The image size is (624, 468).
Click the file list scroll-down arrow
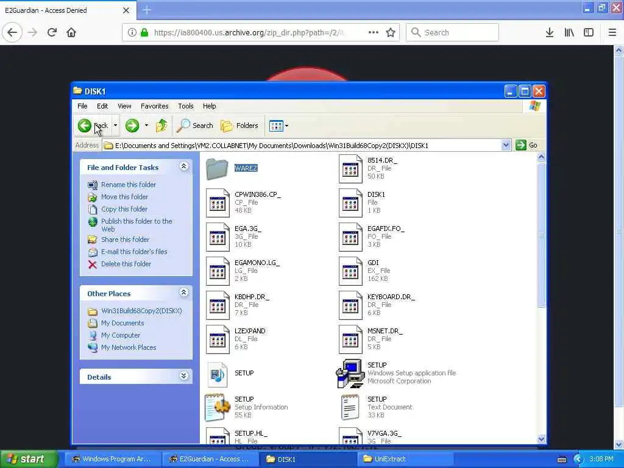coord(541,439)
